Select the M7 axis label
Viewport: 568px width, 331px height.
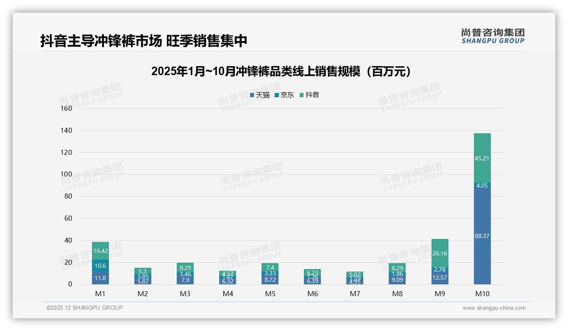click(x=355, y=293)
